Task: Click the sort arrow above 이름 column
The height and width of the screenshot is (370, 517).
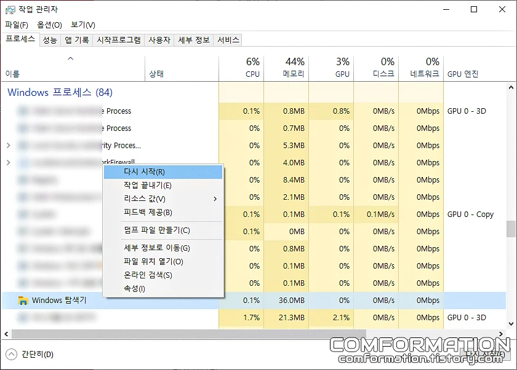Action: 70,58
